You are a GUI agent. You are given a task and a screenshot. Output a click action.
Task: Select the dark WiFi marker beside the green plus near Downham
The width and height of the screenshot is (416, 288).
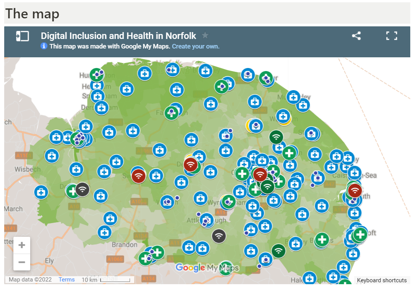(x=83, y=189)
